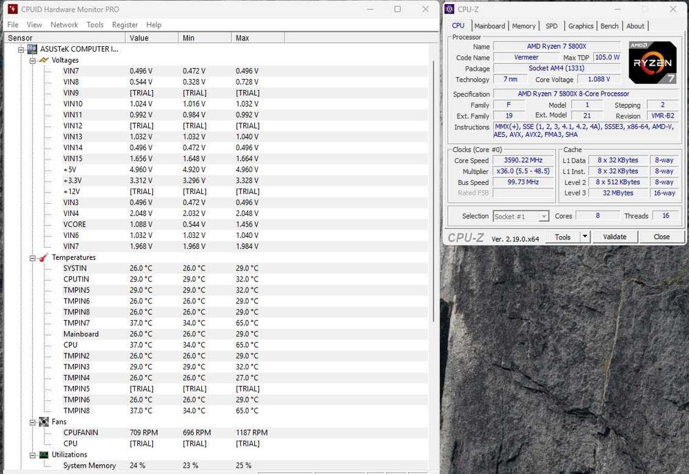Screen dimensions: 689x474
Task: Open the Socket #1 selection dropdown
Action: click(x=543, y=216)
